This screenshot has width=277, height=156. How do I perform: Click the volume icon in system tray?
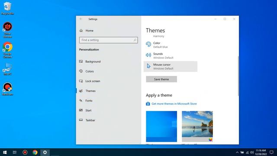[x=252, y=152]
